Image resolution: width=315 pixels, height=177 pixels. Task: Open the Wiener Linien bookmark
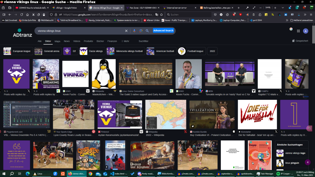click(x=151, y=20)
